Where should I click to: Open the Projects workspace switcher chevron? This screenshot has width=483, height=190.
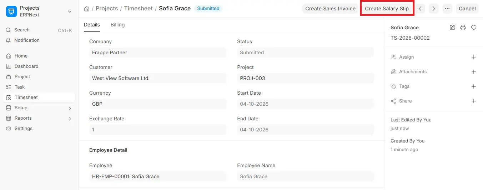click(x=69, y=11)
